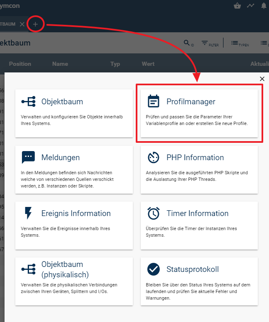
Task: Close the Objektbaum tab
Action: click(x=22, y=24)
